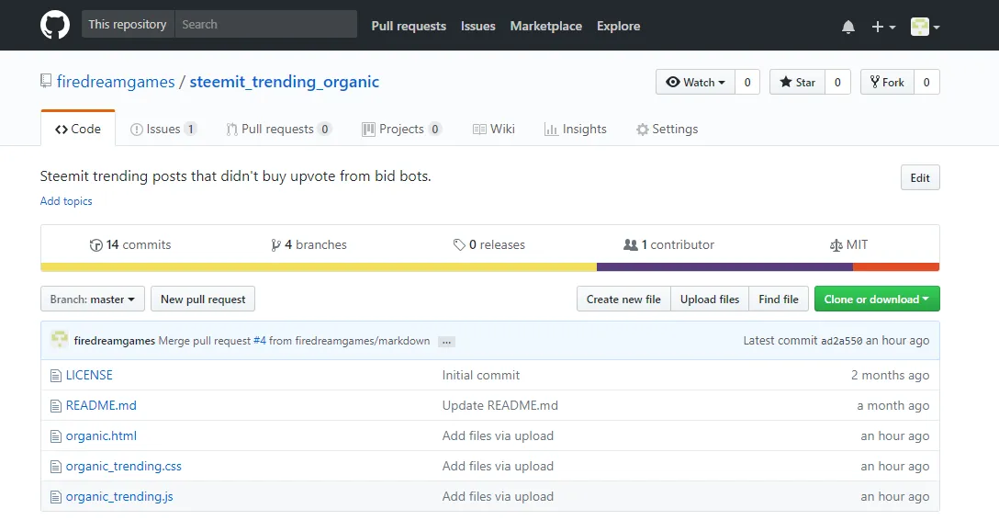
Task: View 14 commits history
Action: coord(130,244)
